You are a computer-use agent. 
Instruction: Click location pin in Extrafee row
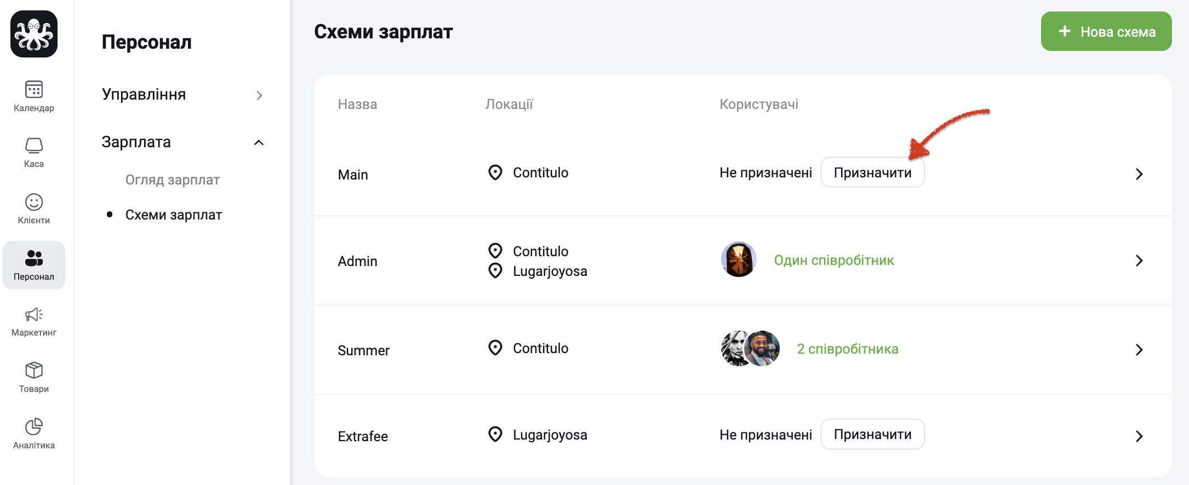pos(495,435)
